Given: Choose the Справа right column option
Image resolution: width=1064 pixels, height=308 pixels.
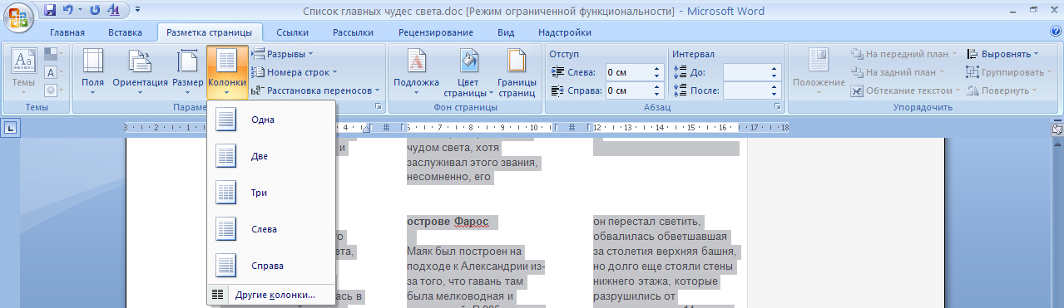Looking at the screenshot, I should point(271,266).
